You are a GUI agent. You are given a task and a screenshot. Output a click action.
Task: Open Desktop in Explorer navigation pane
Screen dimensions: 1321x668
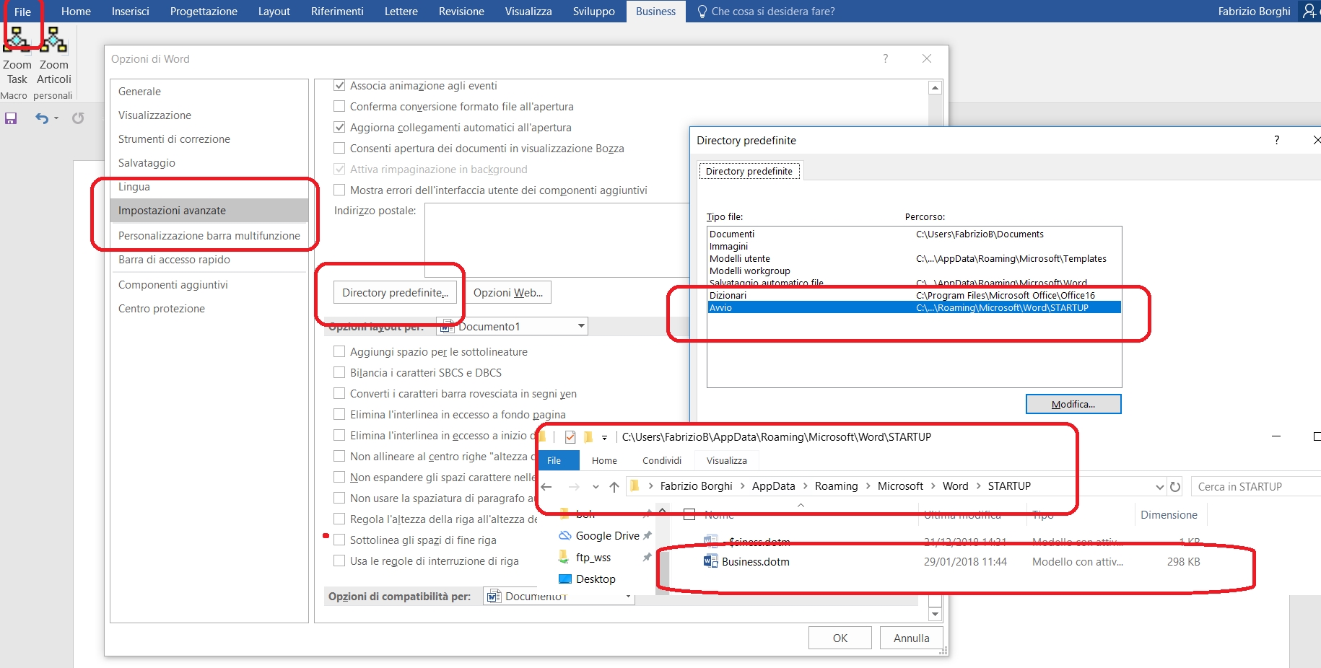596,579
